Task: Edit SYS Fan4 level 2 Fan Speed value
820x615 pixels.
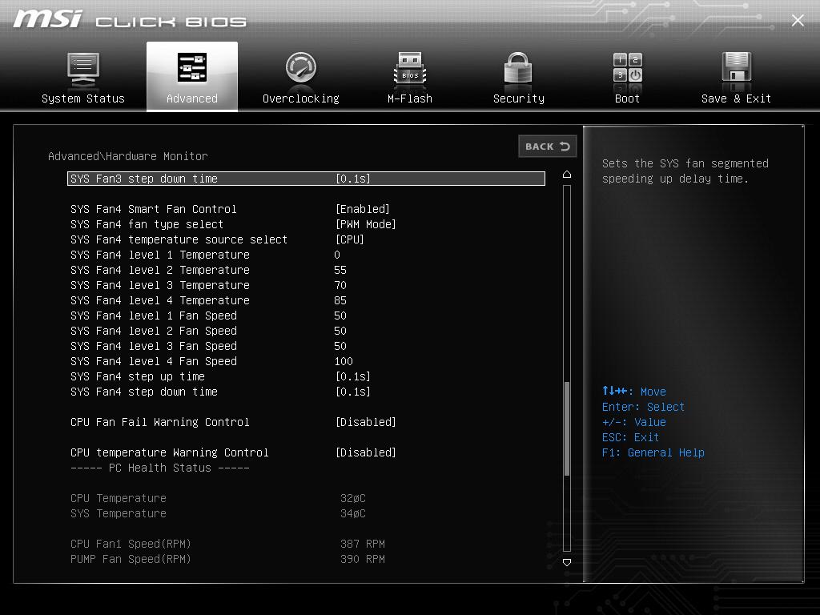Action: click(340, 331)
